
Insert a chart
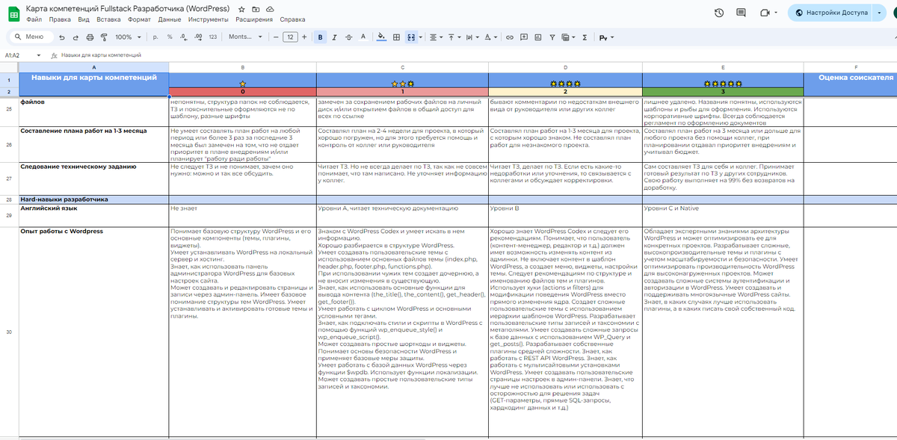[537, 37]
